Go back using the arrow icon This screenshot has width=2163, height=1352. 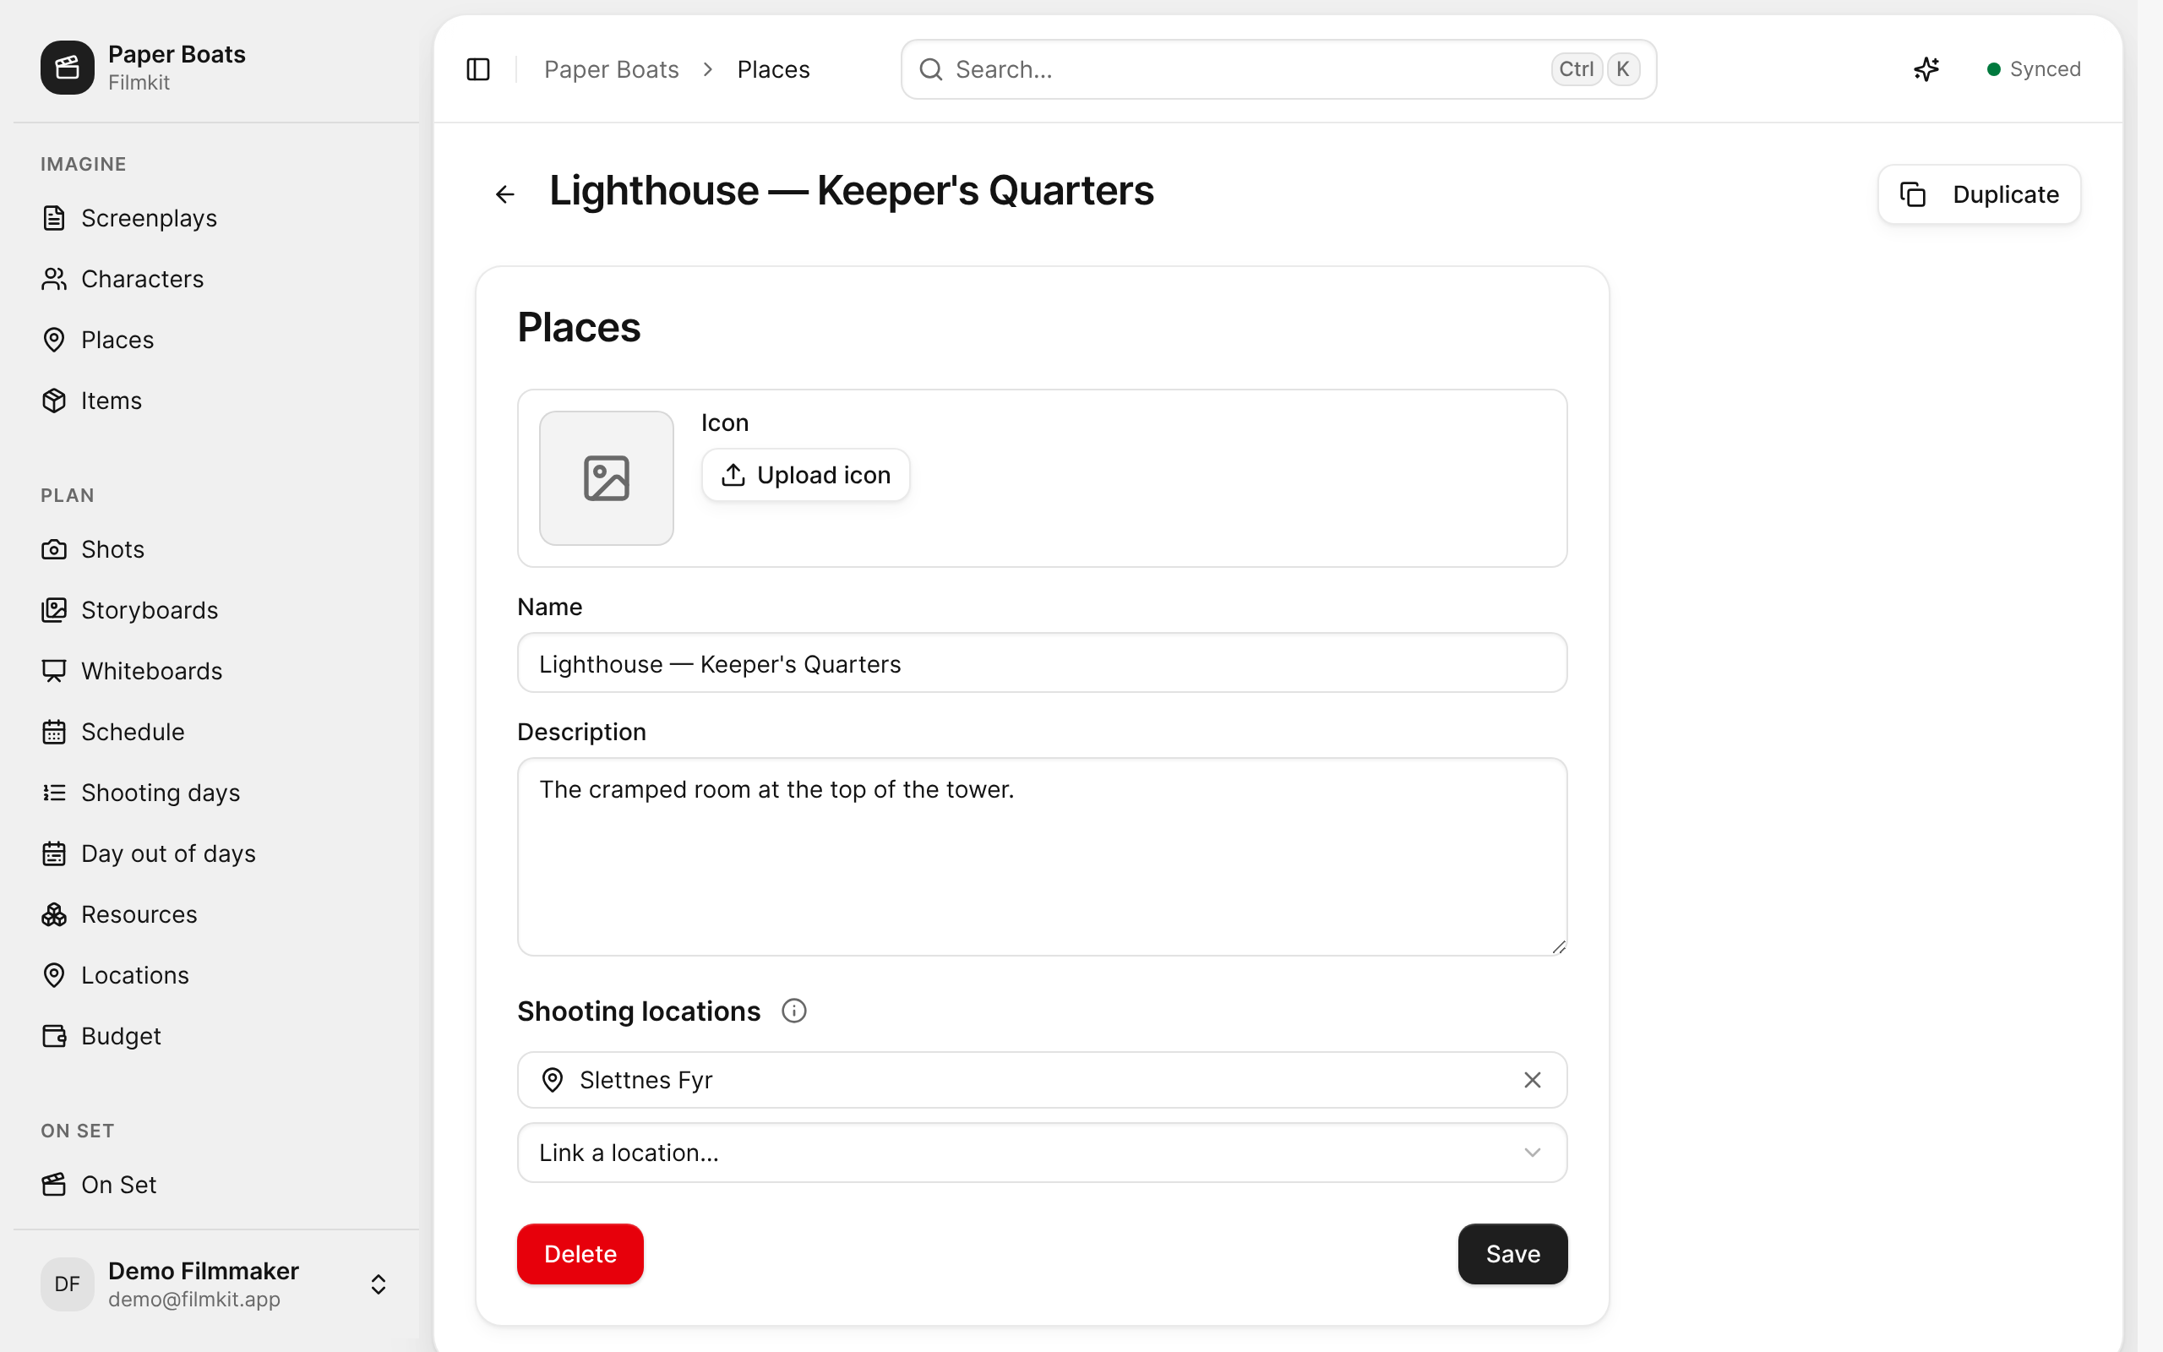(x=505, y=194)
